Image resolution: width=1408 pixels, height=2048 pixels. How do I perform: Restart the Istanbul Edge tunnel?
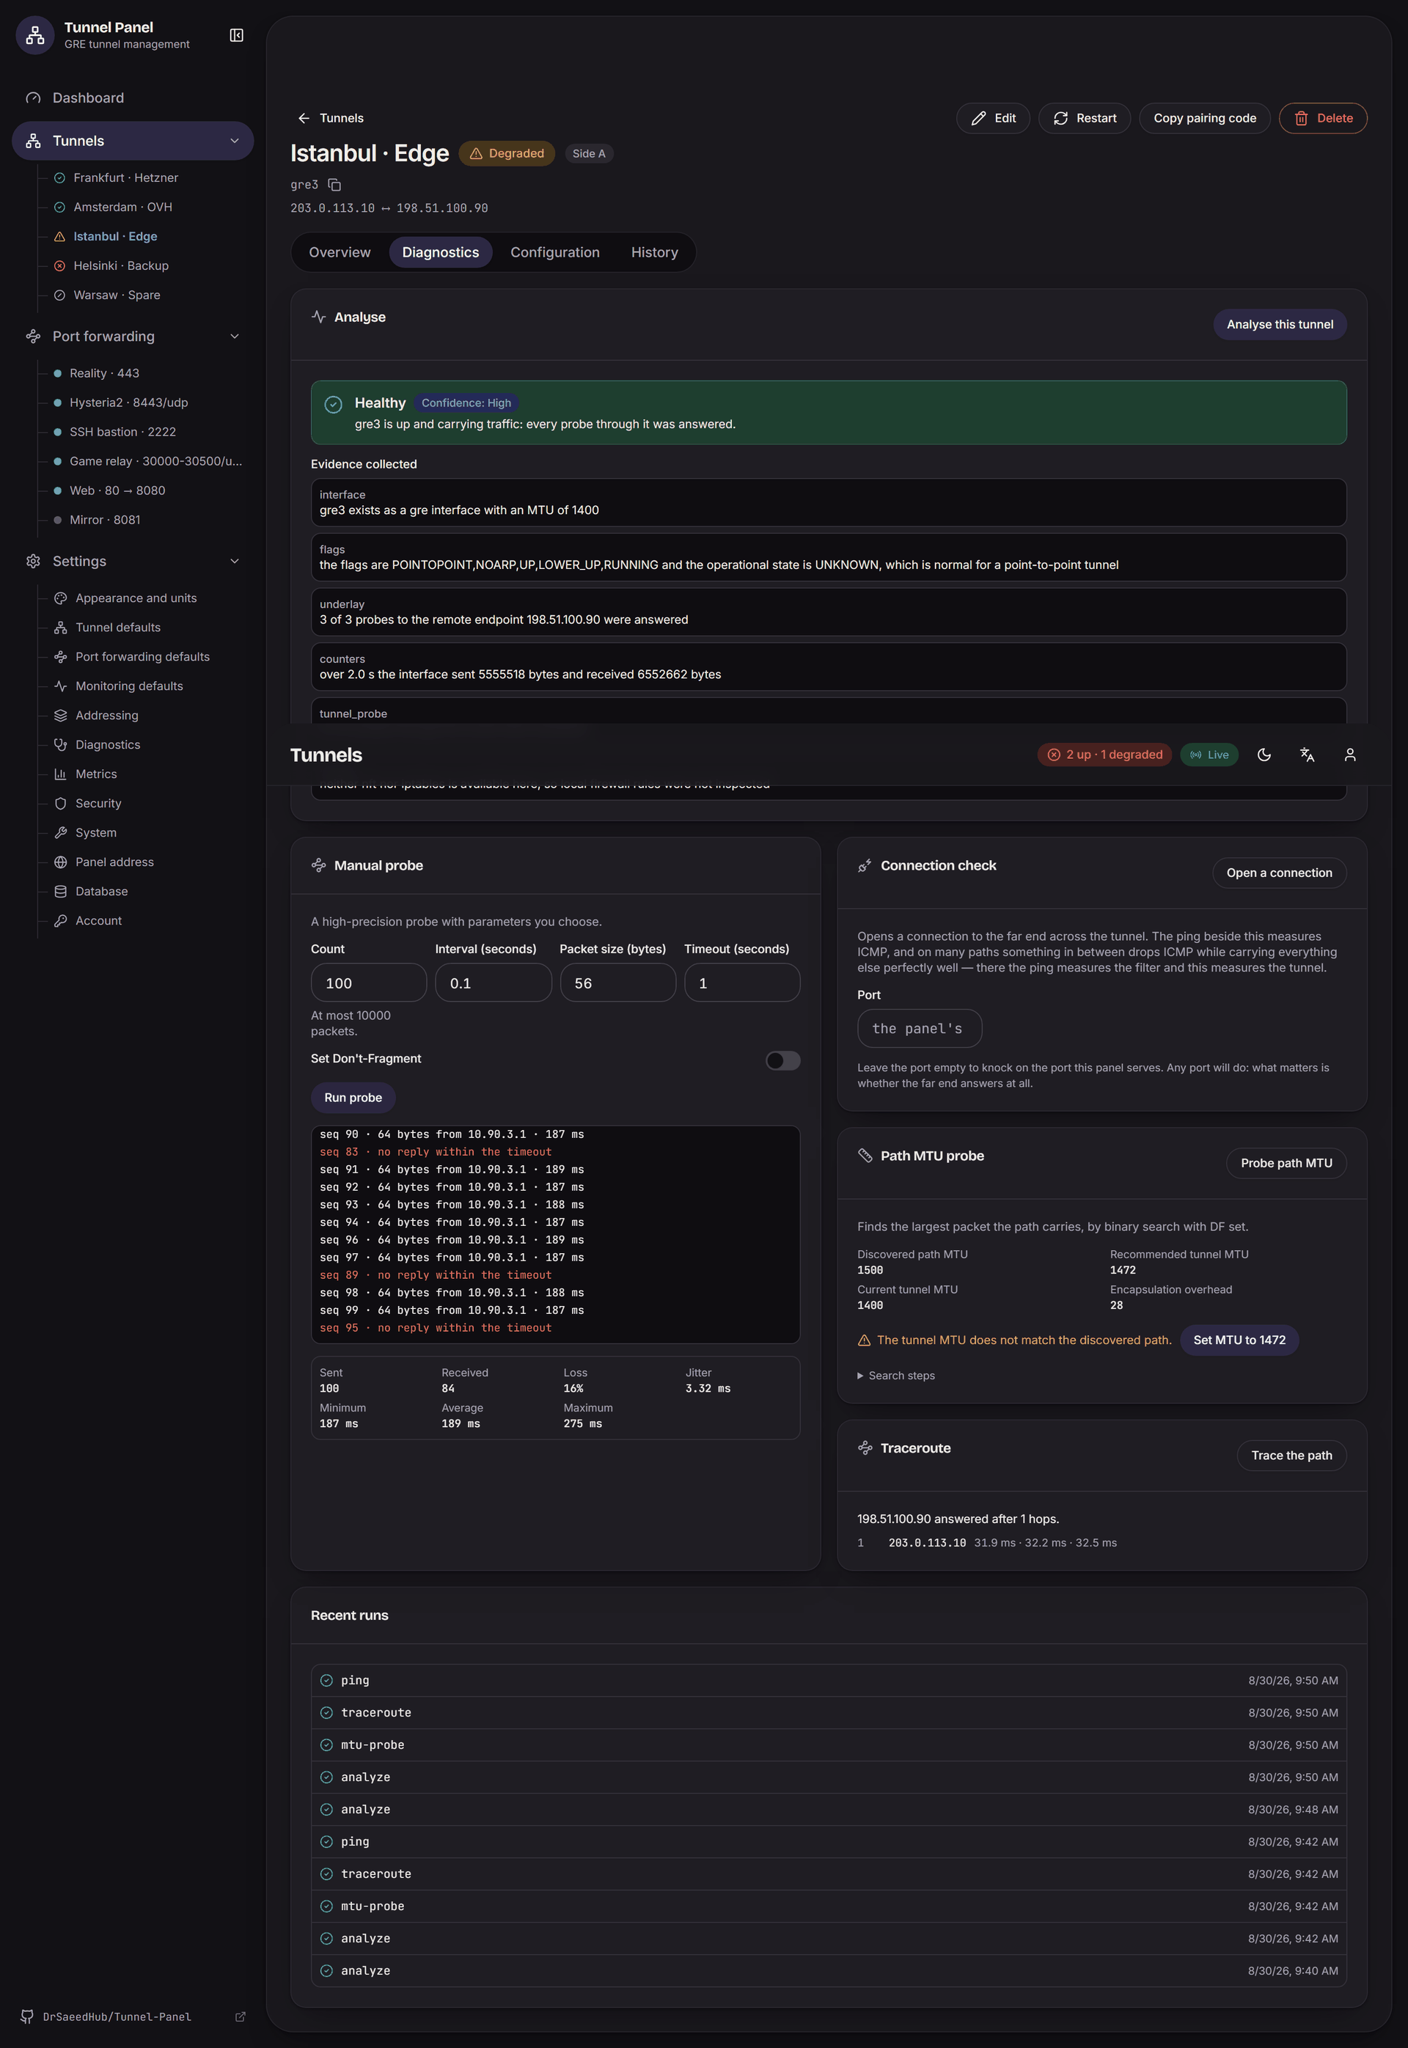click(1084, 118)
